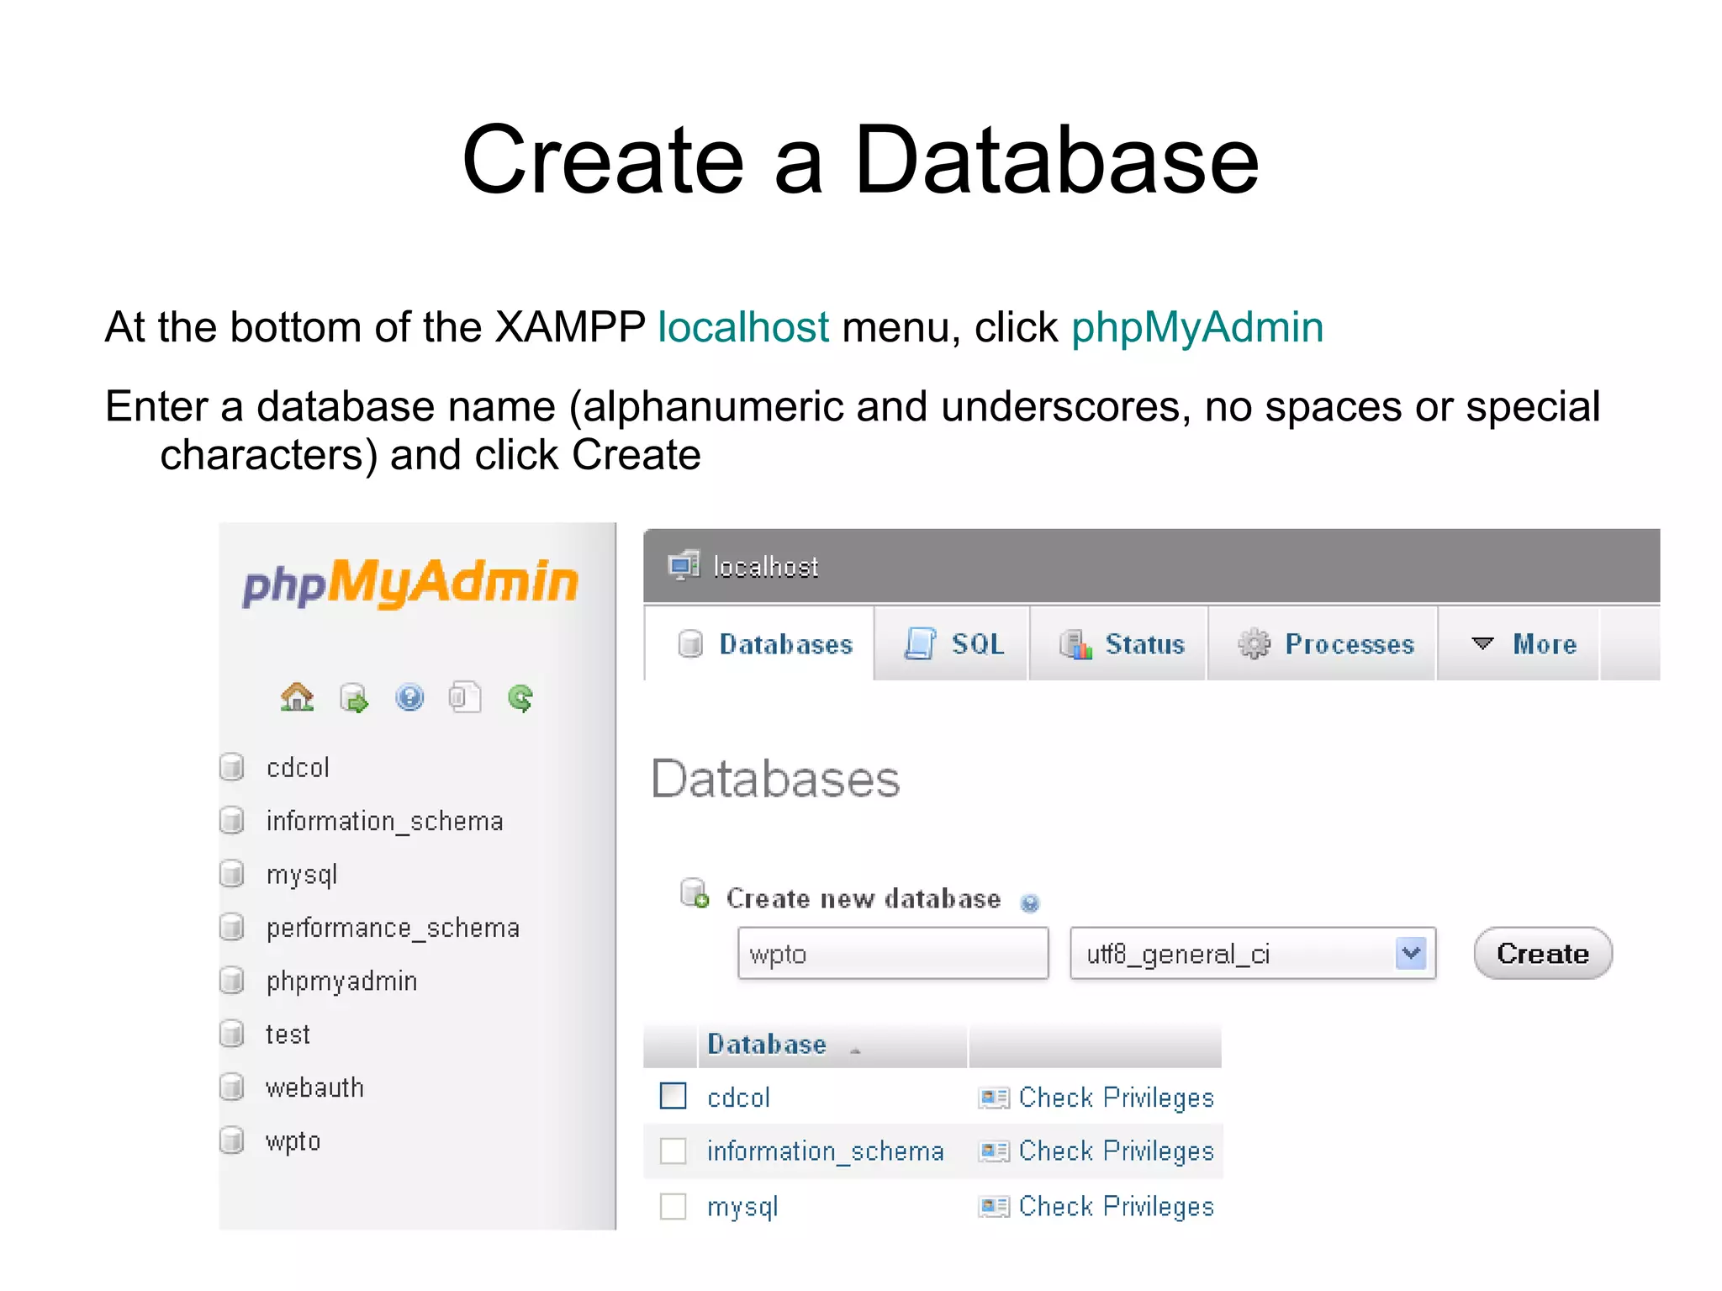This screenshot has height=1291, width=1722.
Task: Click the help icon after Create new database
Action: [1029, 903]
